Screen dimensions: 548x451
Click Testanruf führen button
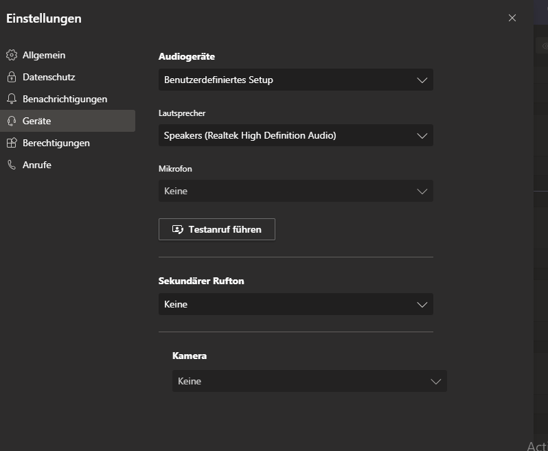point(217,229)
